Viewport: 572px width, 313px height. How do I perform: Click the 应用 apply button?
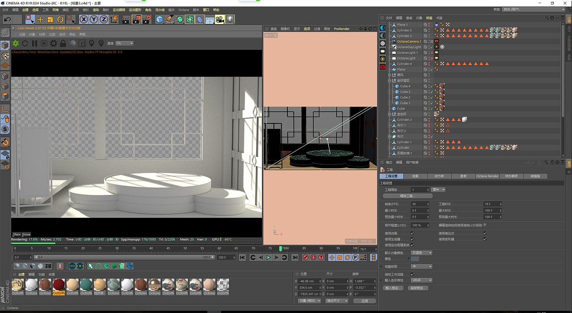point(365,301)
